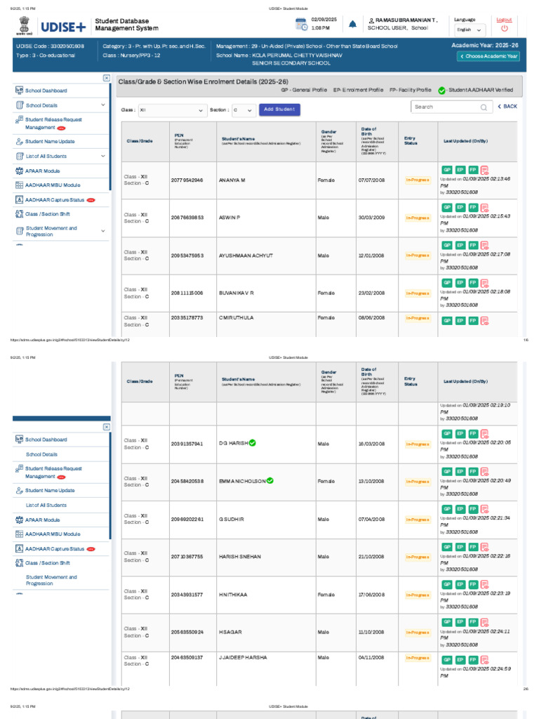Expand the School Details menu
The height and width of the screenshot is (719, 539).
pyautogui.click(x=61, y=105)
